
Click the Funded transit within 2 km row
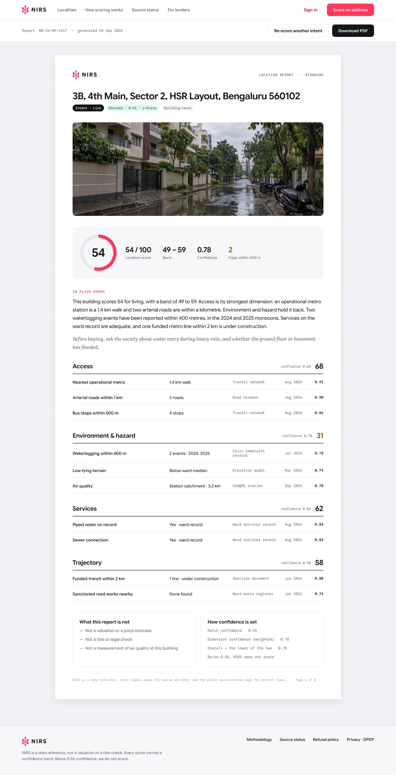coord(198,578)
